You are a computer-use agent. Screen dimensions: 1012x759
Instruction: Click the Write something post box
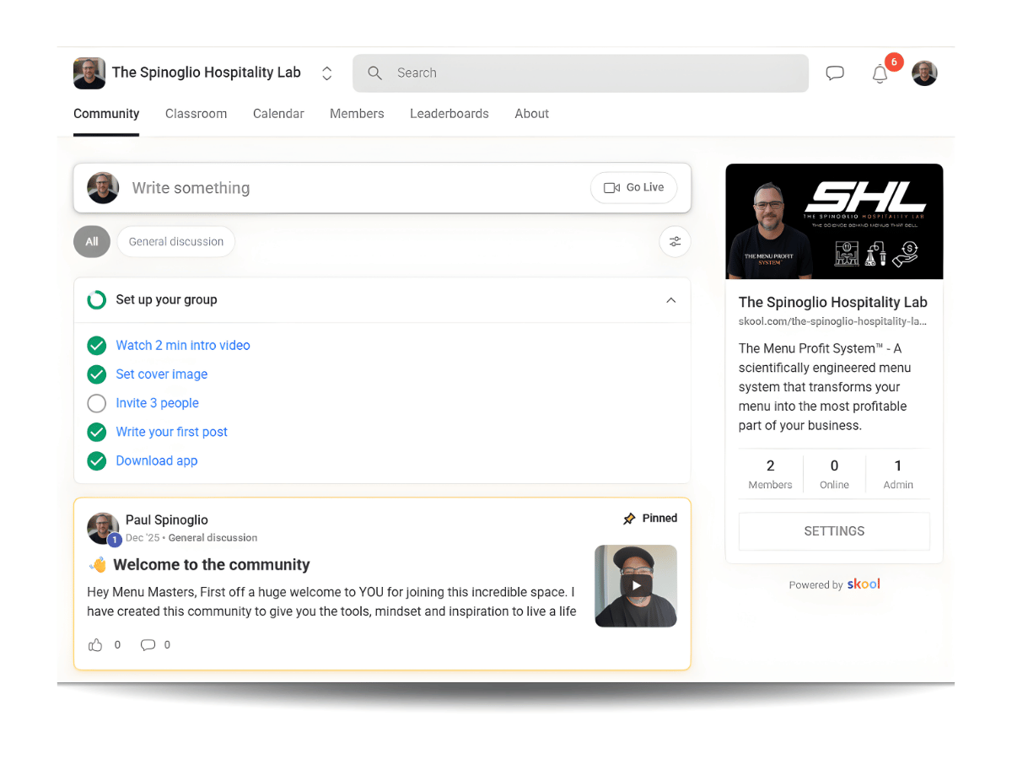[x=382, y=187]
